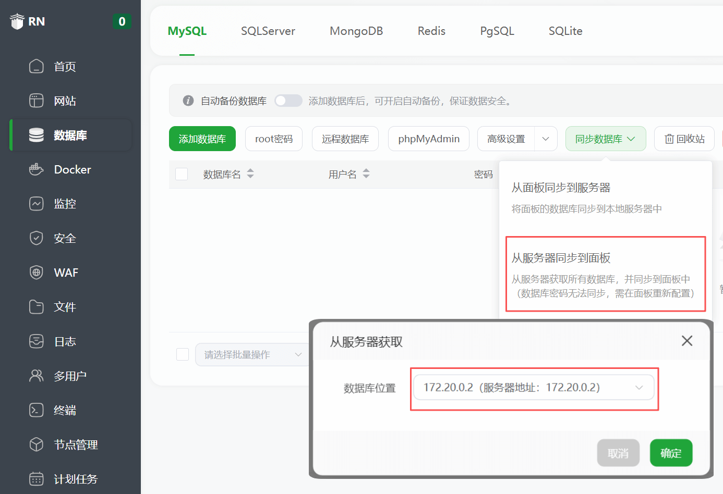723x494 pixels.
Task: Open the scheduled tasks calendar icon
Action: pyautogui.click(x=37, y=479)
